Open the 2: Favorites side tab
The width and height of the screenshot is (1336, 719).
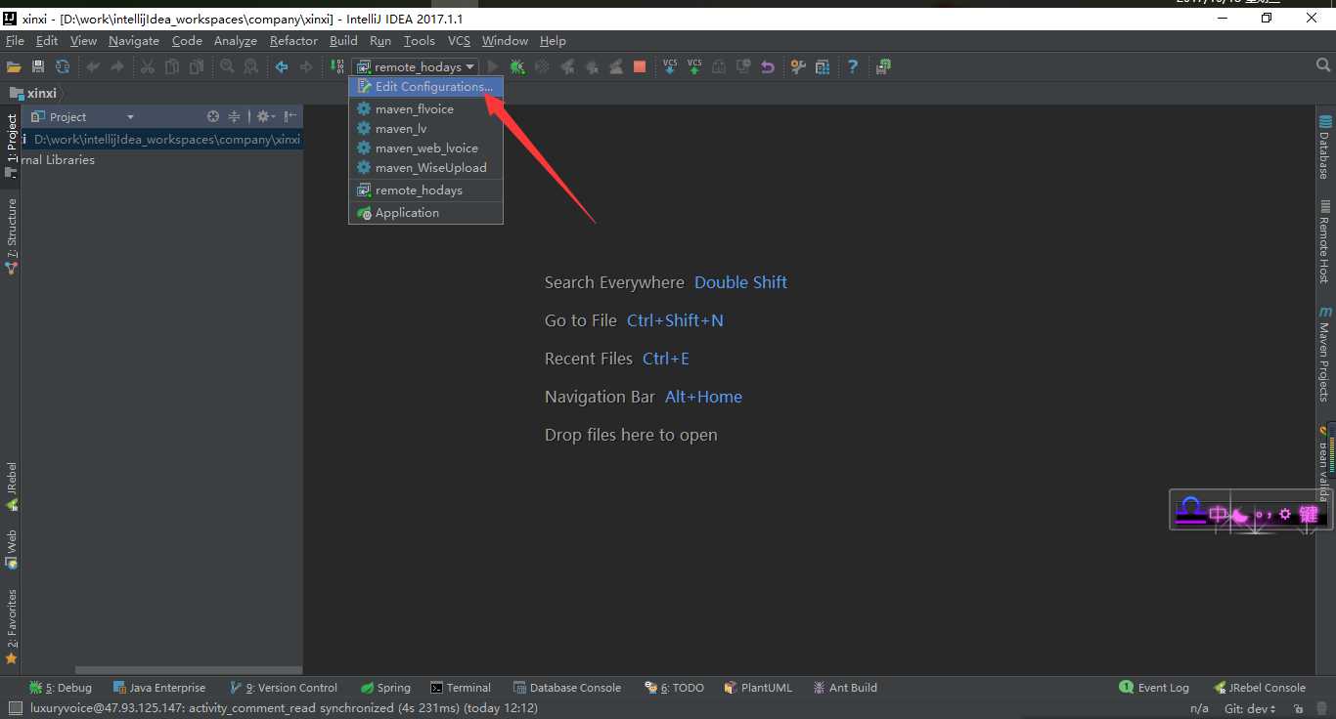[x=11, y=626]
